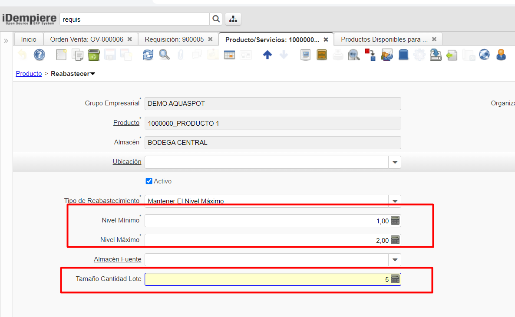Viewport: 515px width, 317px height.
Task: Click the Refresh arrows toolbar icon
Action: 148,55
